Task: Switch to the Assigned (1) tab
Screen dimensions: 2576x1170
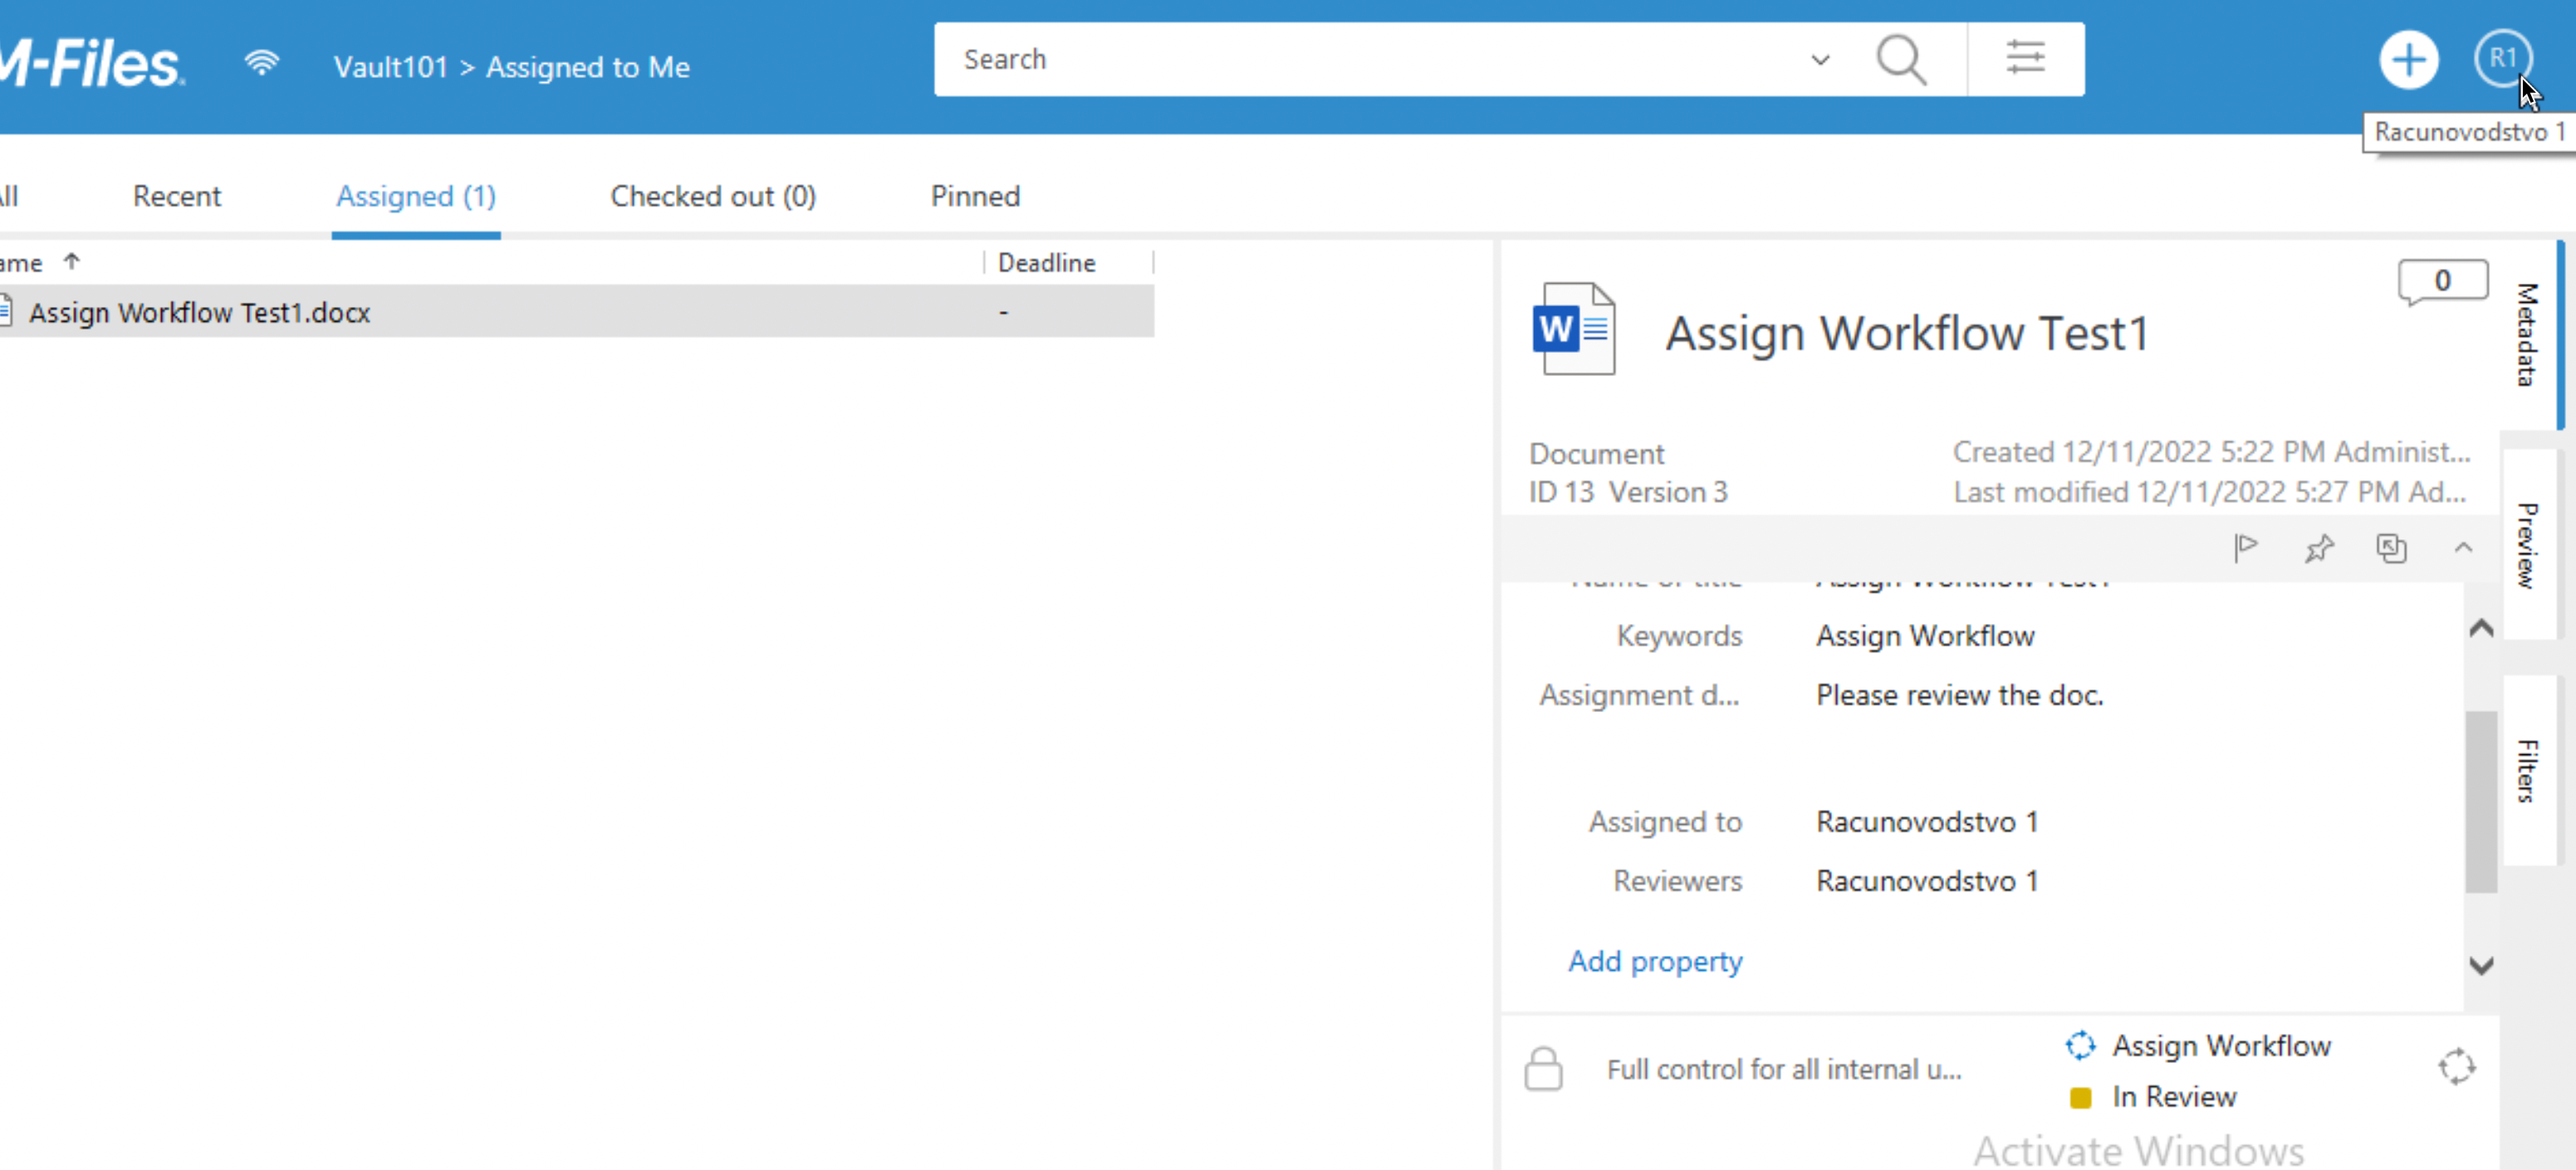Action: pos(415,196)
